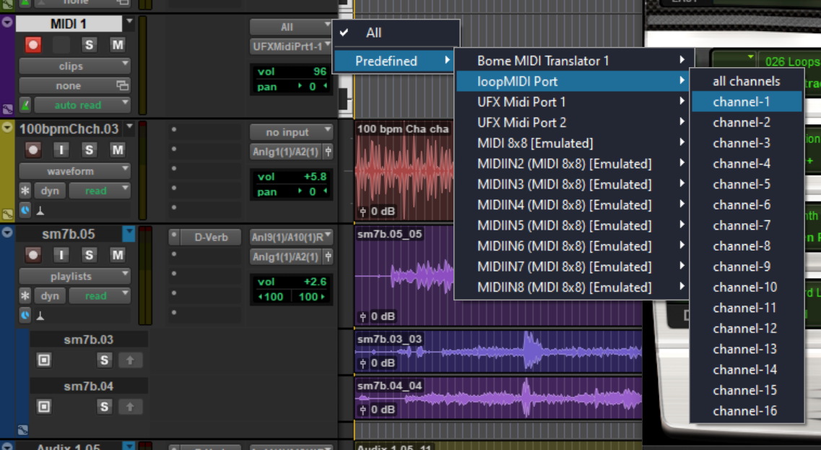The width and height of the screenshot is (821, 450).
Task: Open the MIDI 1 patch select icon
Action: [121, 86]
